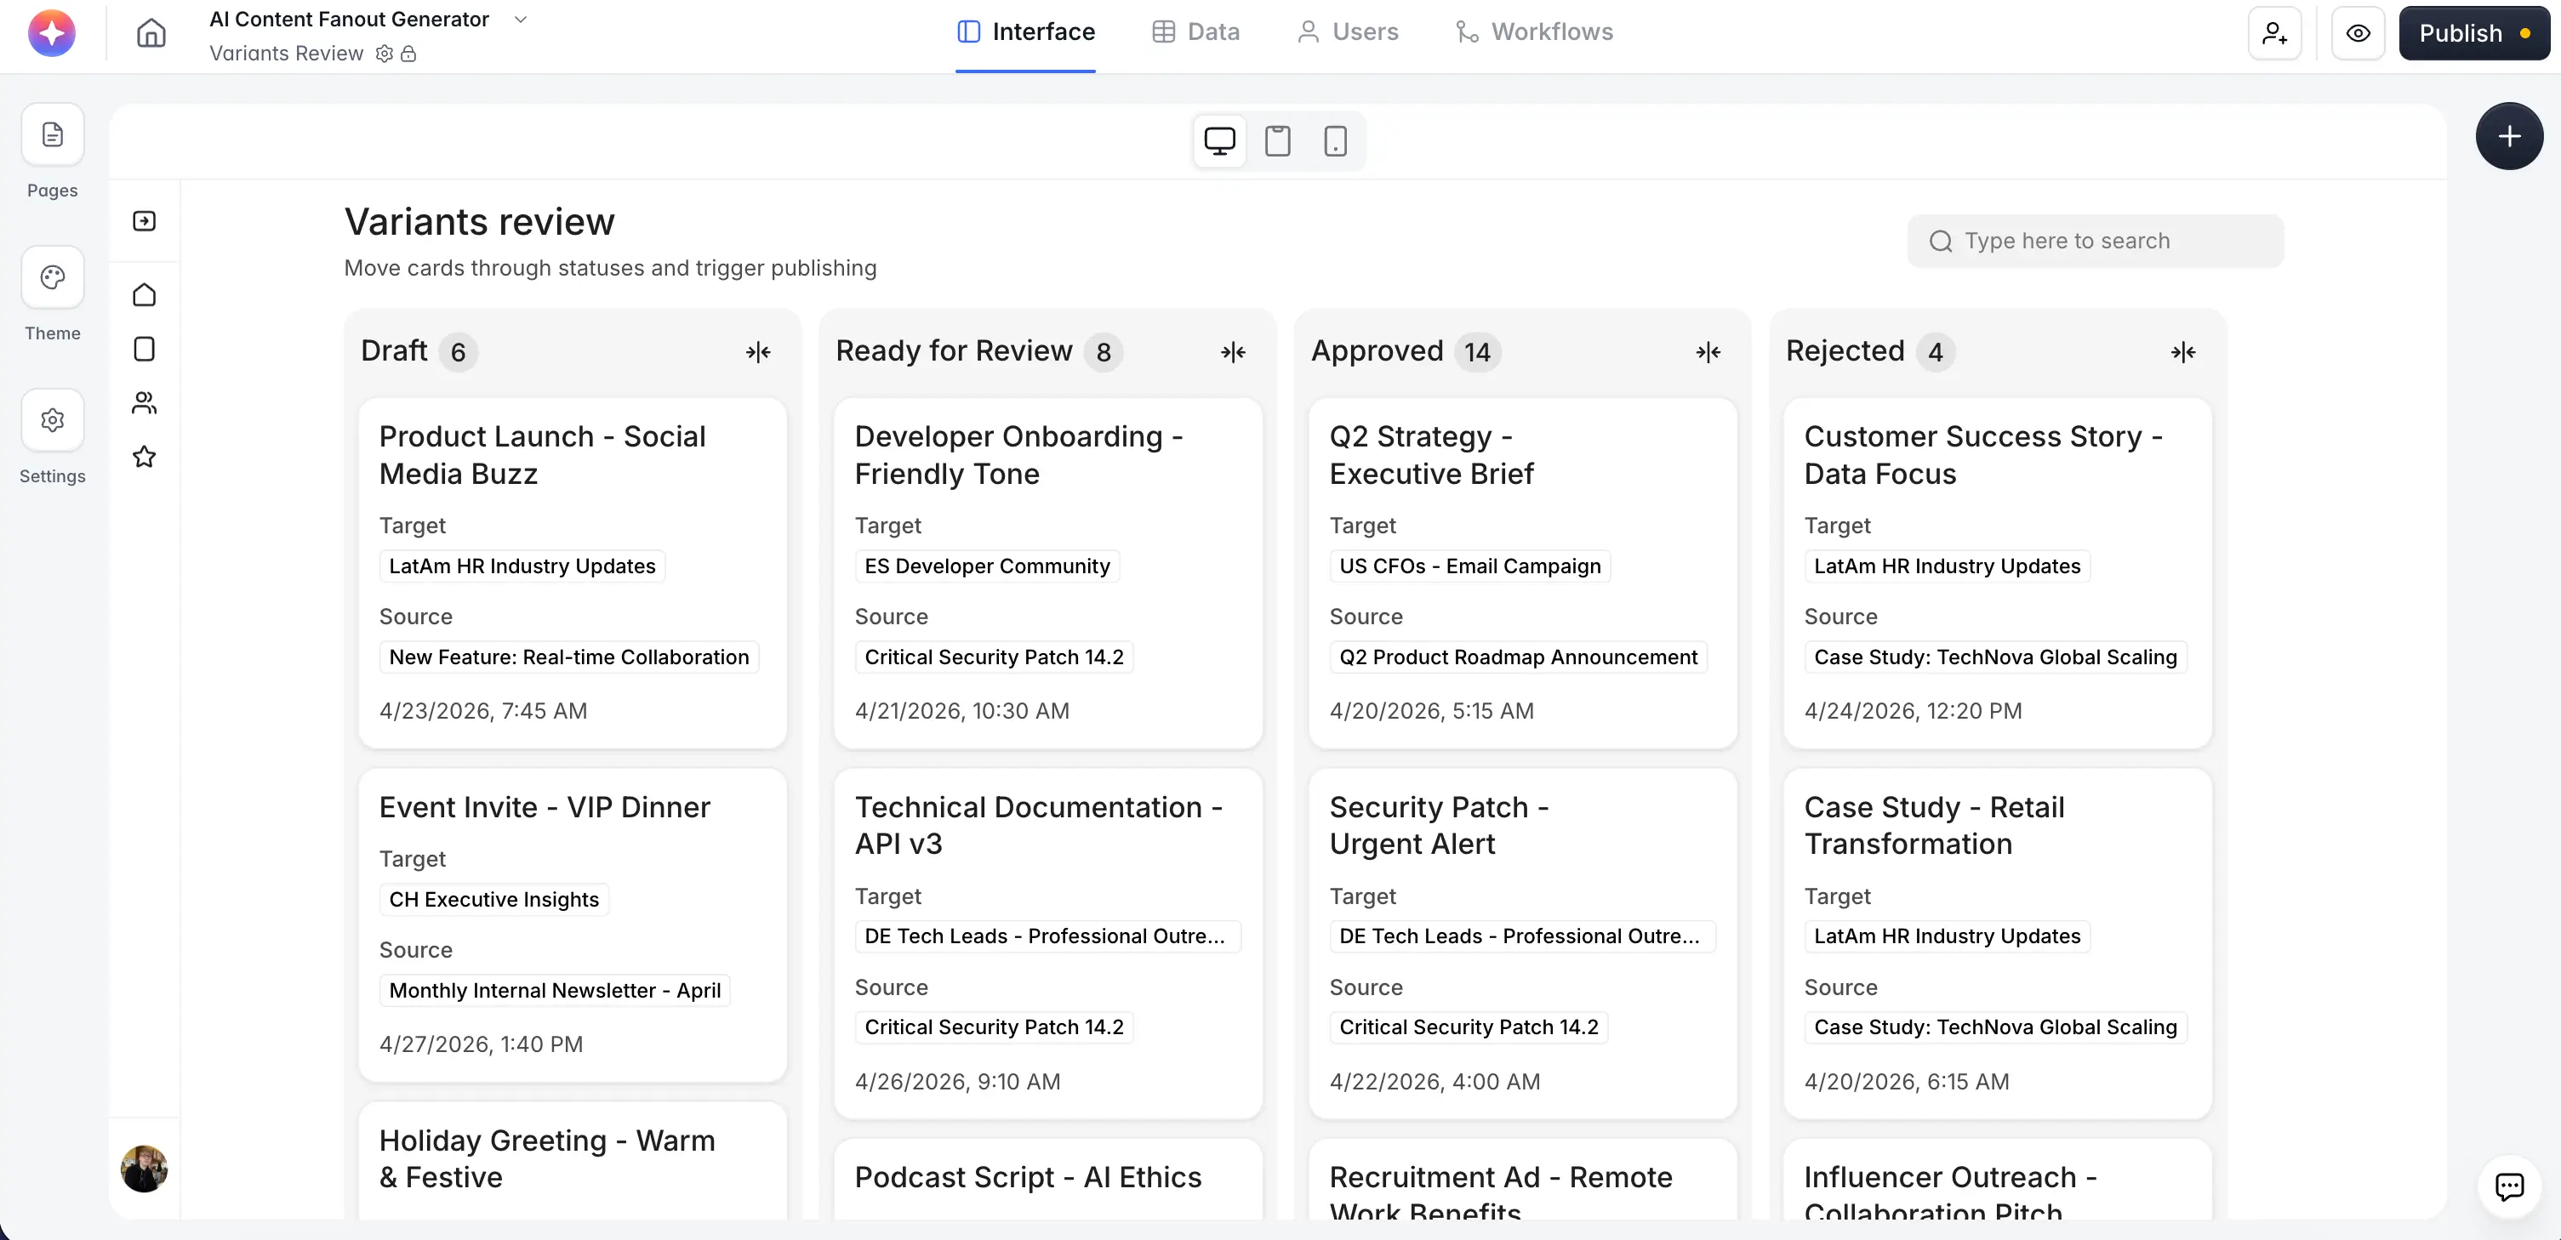This screenshot has height=1240, width=2561.
Task: Collapse the Approved column
Action: point(1708,352)
